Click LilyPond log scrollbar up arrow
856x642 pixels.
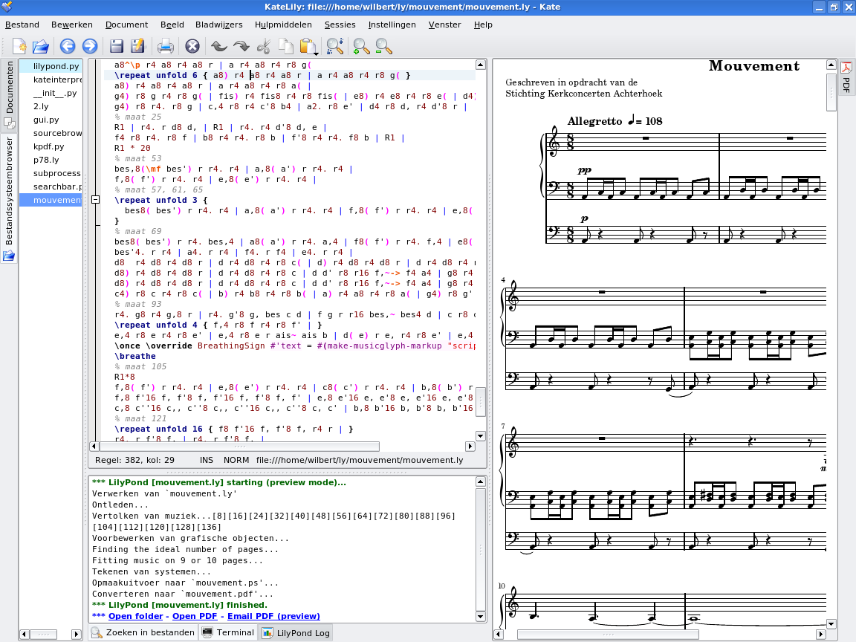click(481, 481)
